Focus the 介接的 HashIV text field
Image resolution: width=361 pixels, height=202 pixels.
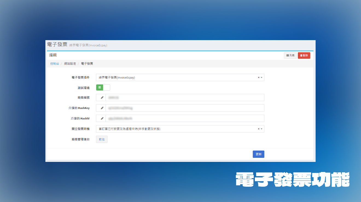tap(185, 118)
